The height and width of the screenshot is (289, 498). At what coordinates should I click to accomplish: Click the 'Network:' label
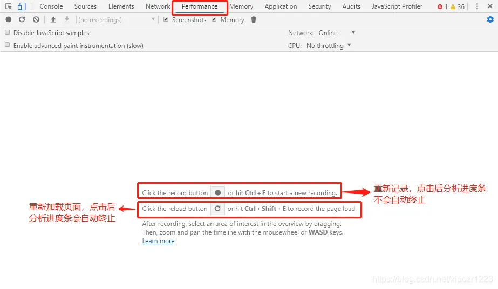point(301,33)
